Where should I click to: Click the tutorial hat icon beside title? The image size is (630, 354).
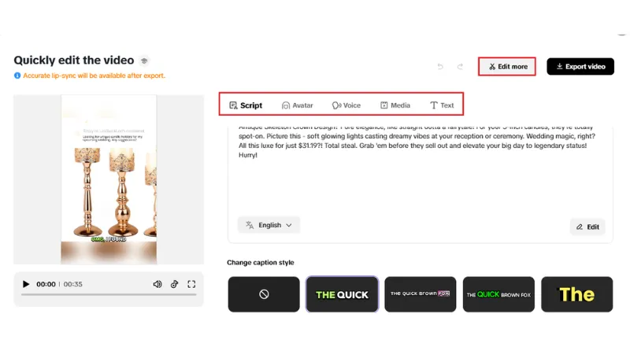coord(144,61)
